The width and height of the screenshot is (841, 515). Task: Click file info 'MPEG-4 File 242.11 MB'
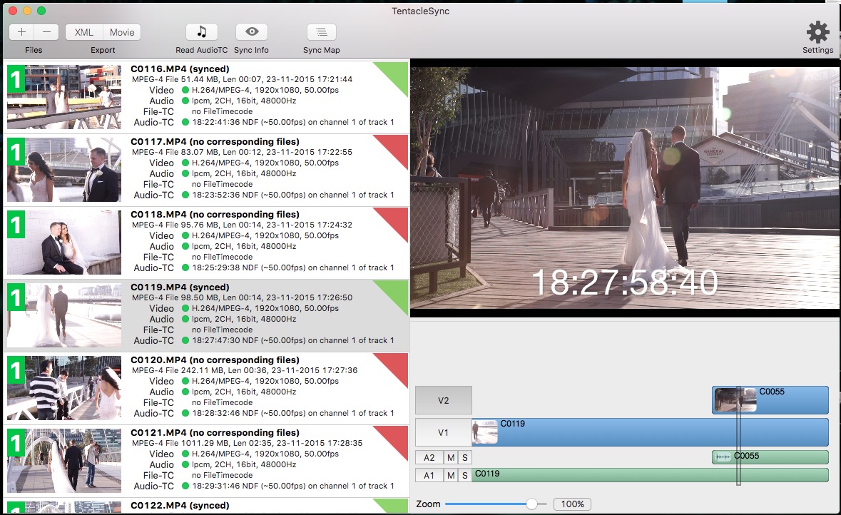[x=178, y=370]
